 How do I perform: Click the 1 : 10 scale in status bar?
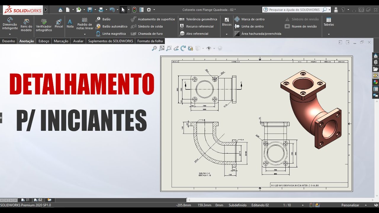point(287,205)
